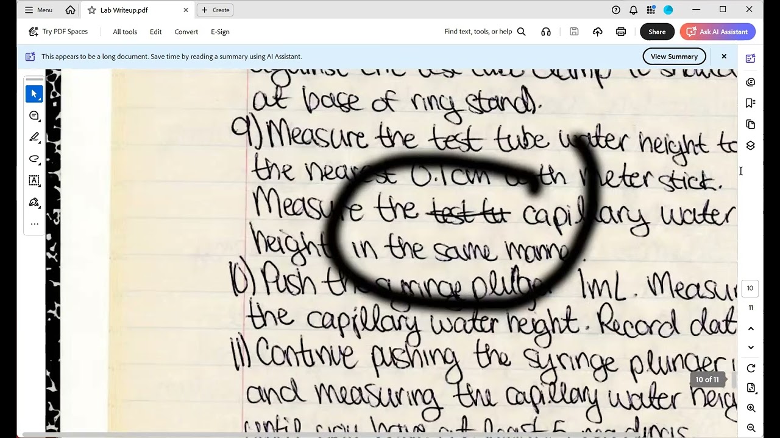Open the Help question-mark icon
The image size is (780, 438).
tap(616, 10)
